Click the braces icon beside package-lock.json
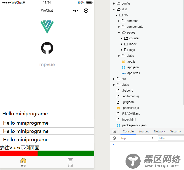This screenshot has width=184, height=170. click(x=118, y=125)
